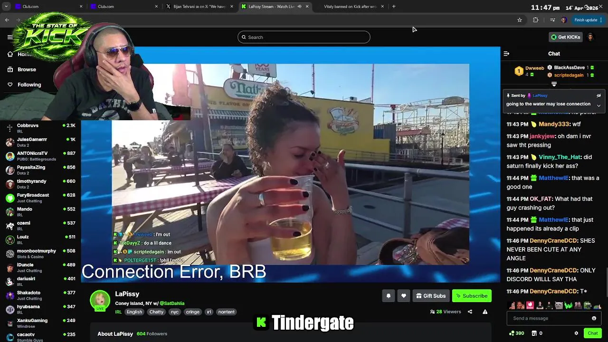
Task: Open Mando channel in sidebar
Action: pyautogui.click(x=40, y=212)
